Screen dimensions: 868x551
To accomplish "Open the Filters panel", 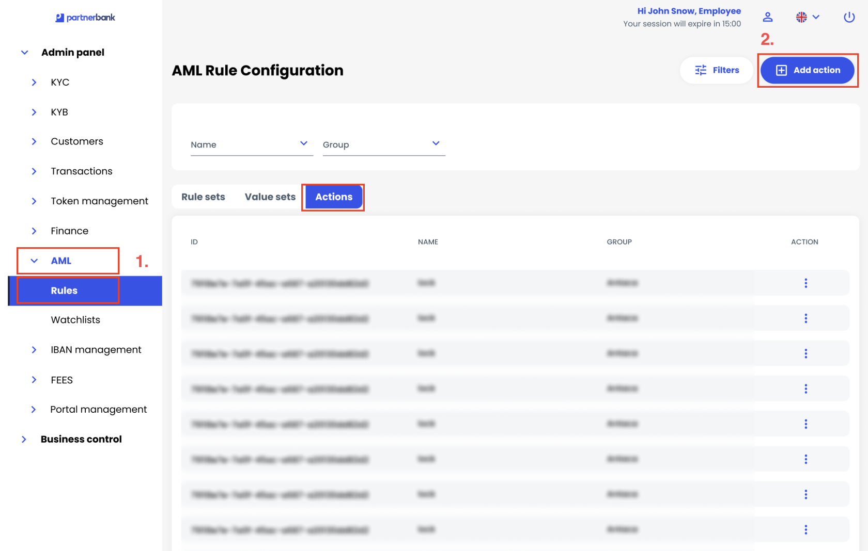I will click(x=717, y=70).
